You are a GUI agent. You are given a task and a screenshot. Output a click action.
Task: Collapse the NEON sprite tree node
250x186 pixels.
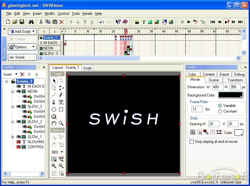tap(12, 91)
